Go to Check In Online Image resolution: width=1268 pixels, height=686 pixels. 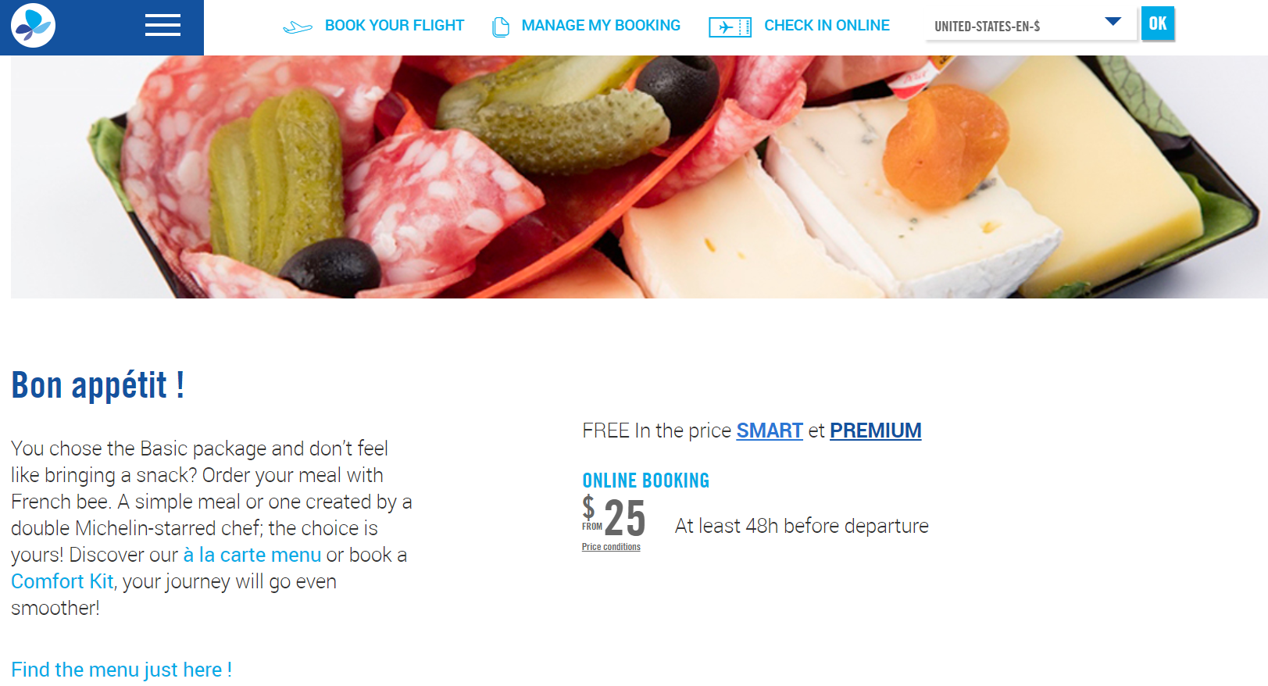pos(827,26)
